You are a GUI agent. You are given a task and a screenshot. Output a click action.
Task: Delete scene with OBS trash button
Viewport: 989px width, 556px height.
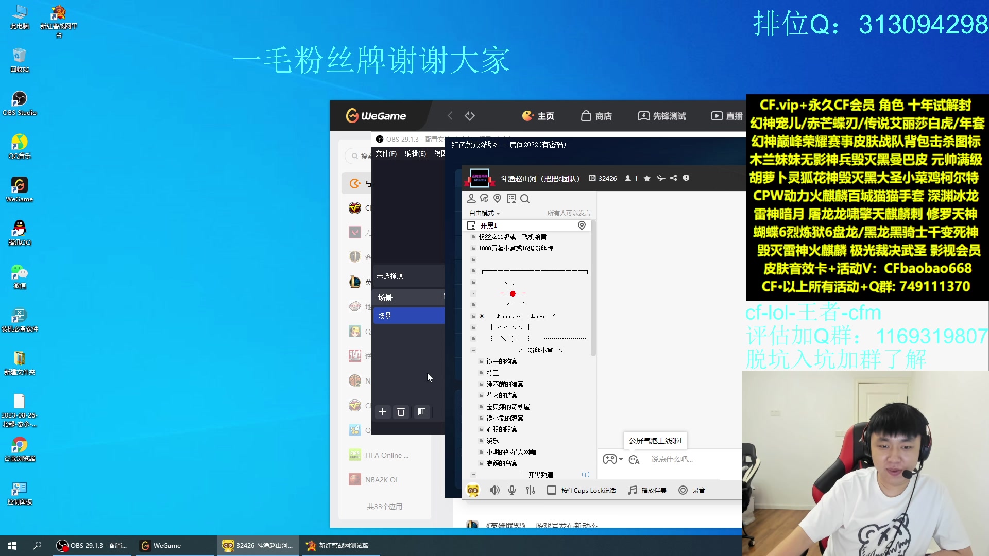[x=401, y=412]
